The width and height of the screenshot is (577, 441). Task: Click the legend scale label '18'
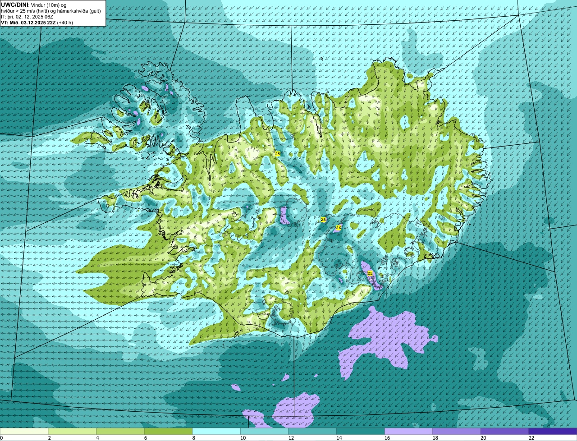(435, 438)
